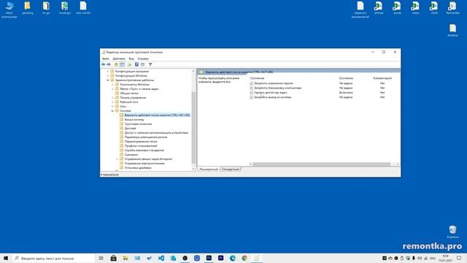Click the Windows Start button

click(6, 258)
